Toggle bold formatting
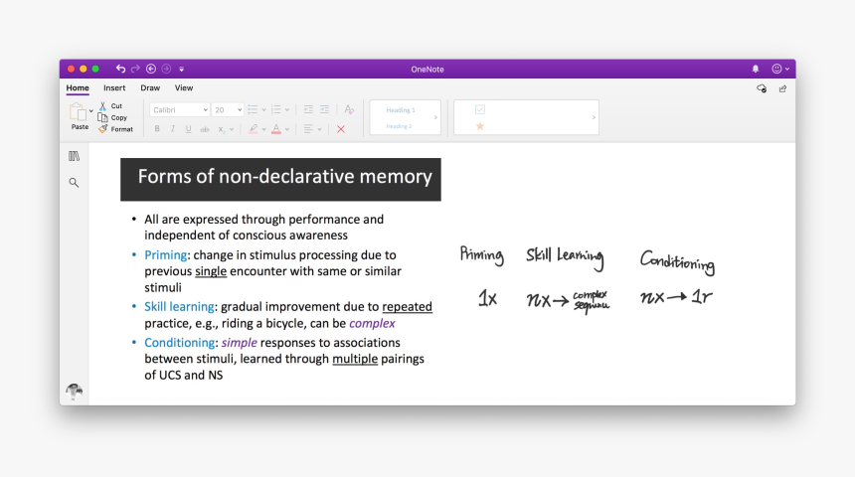 click(157, 129)
